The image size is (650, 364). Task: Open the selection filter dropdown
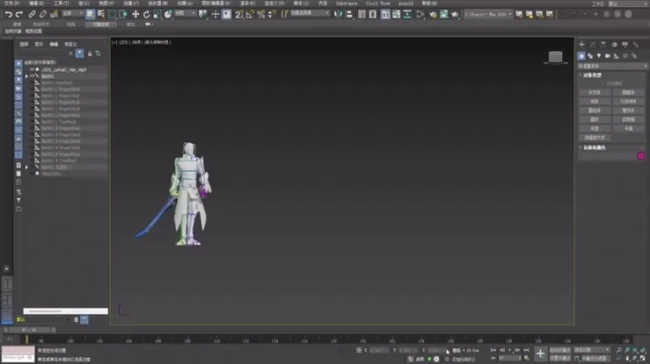[x=72, y=14]
